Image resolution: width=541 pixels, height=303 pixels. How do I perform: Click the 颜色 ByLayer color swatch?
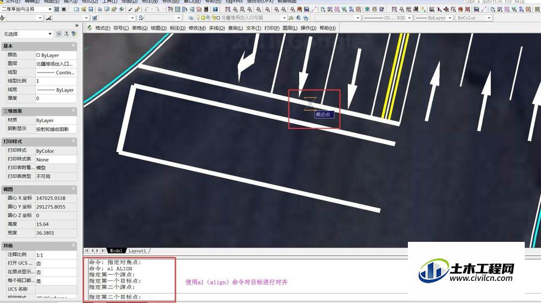point(38,55)
